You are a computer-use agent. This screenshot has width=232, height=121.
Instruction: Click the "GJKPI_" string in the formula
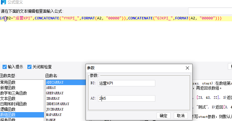[164, 18]
